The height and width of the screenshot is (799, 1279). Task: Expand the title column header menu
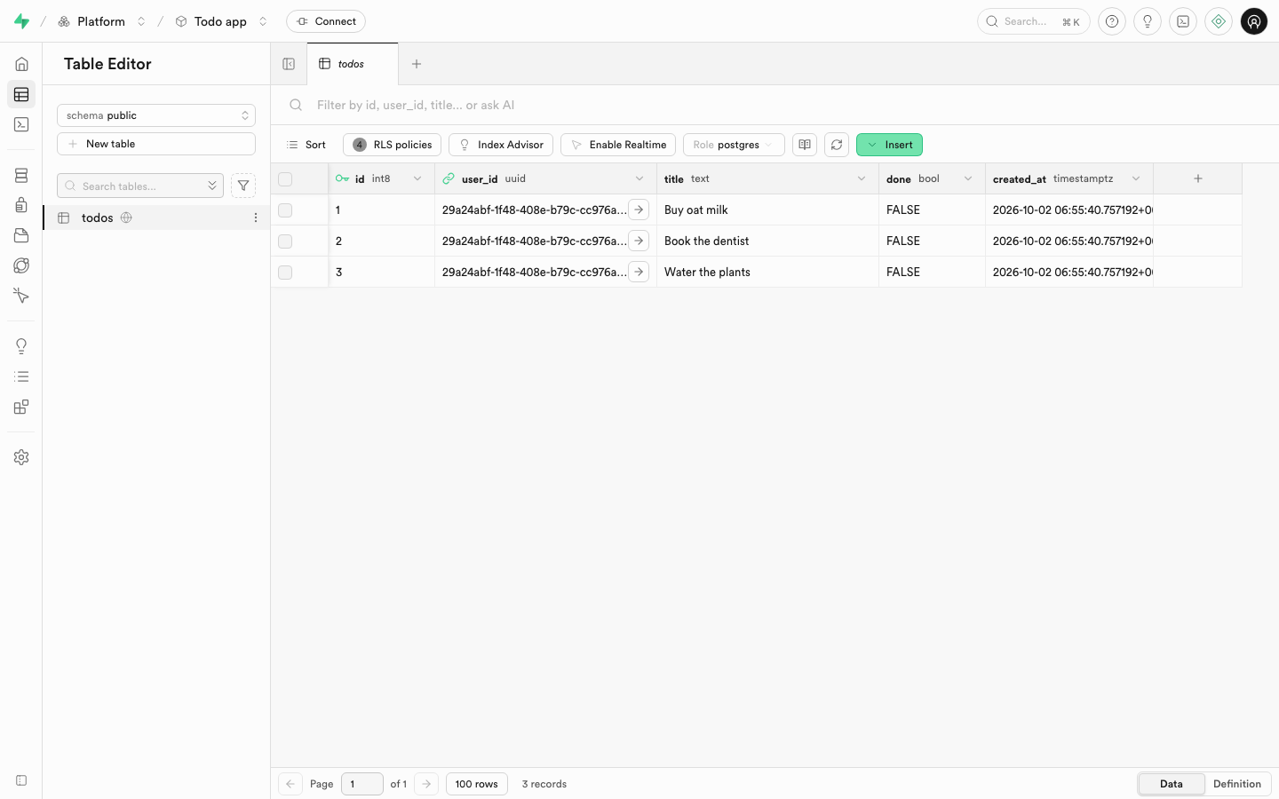[862, 178]
